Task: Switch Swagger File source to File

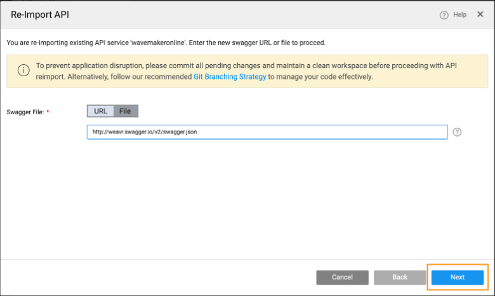Action: tap(125, 111)
